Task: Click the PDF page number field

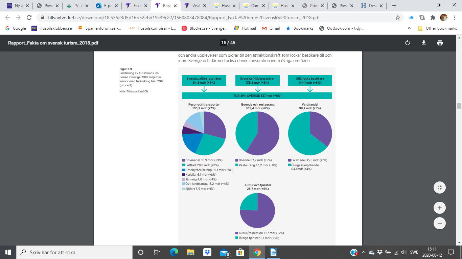Action: point(224,43)
